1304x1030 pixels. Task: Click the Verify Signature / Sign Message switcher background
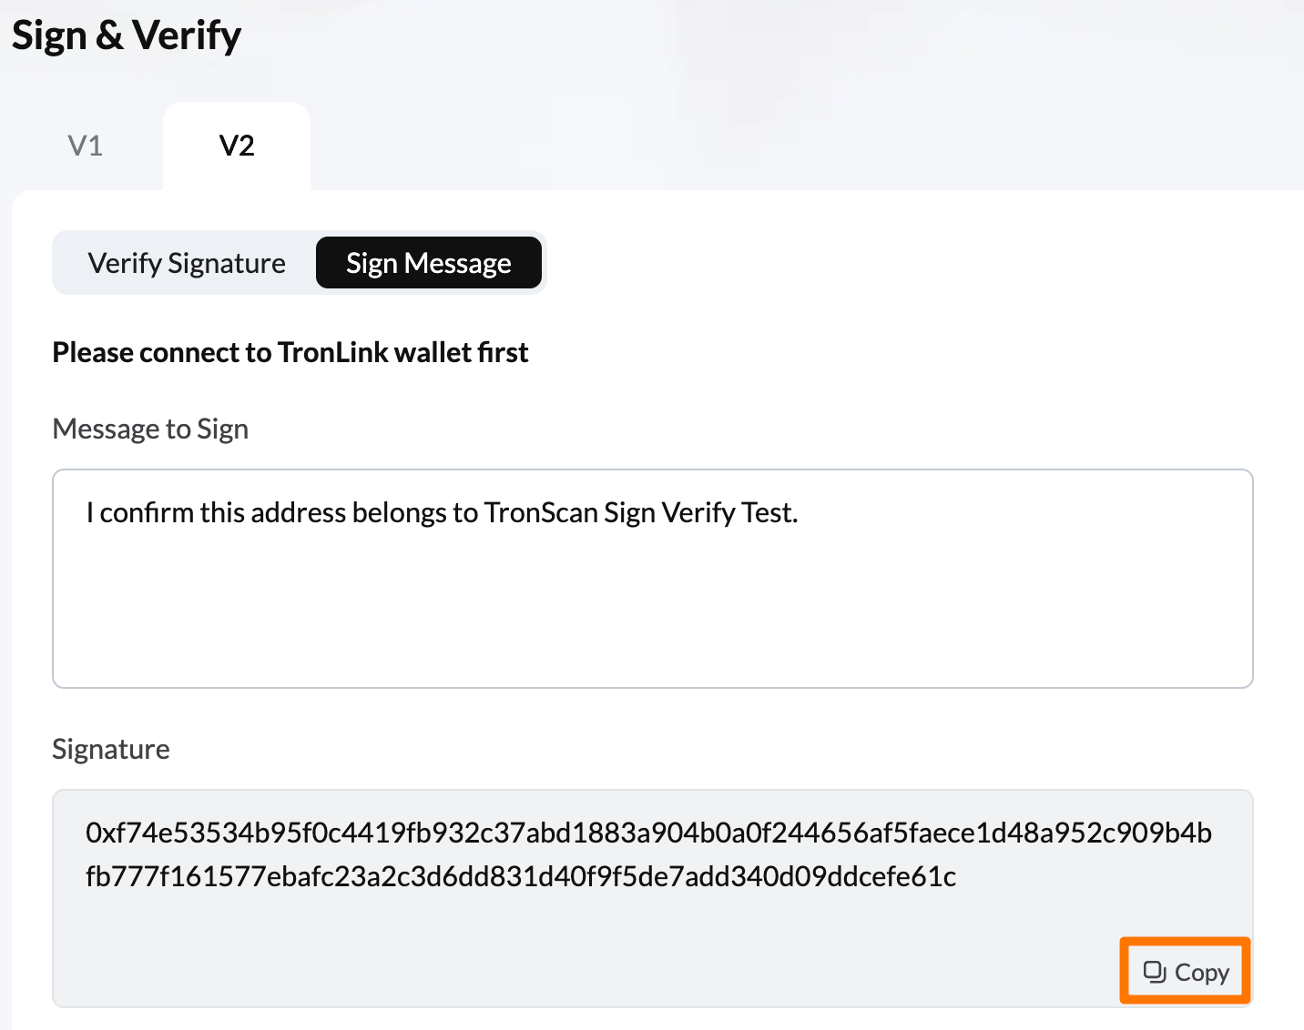pyautogui.click(x=299, y=263)
